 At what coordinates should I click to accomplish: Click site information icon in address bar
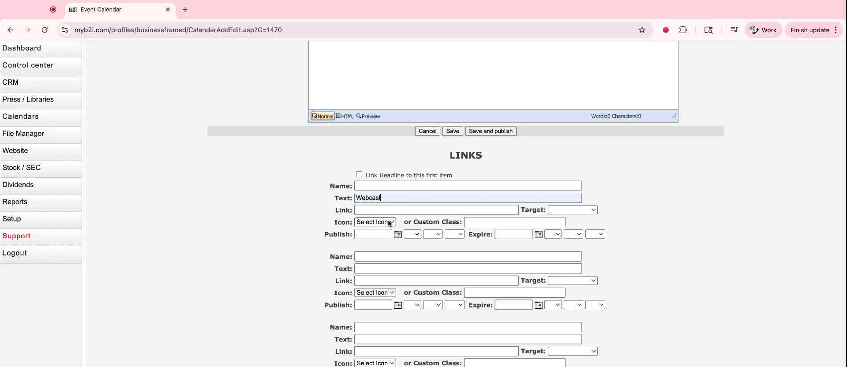coord(65,30)
